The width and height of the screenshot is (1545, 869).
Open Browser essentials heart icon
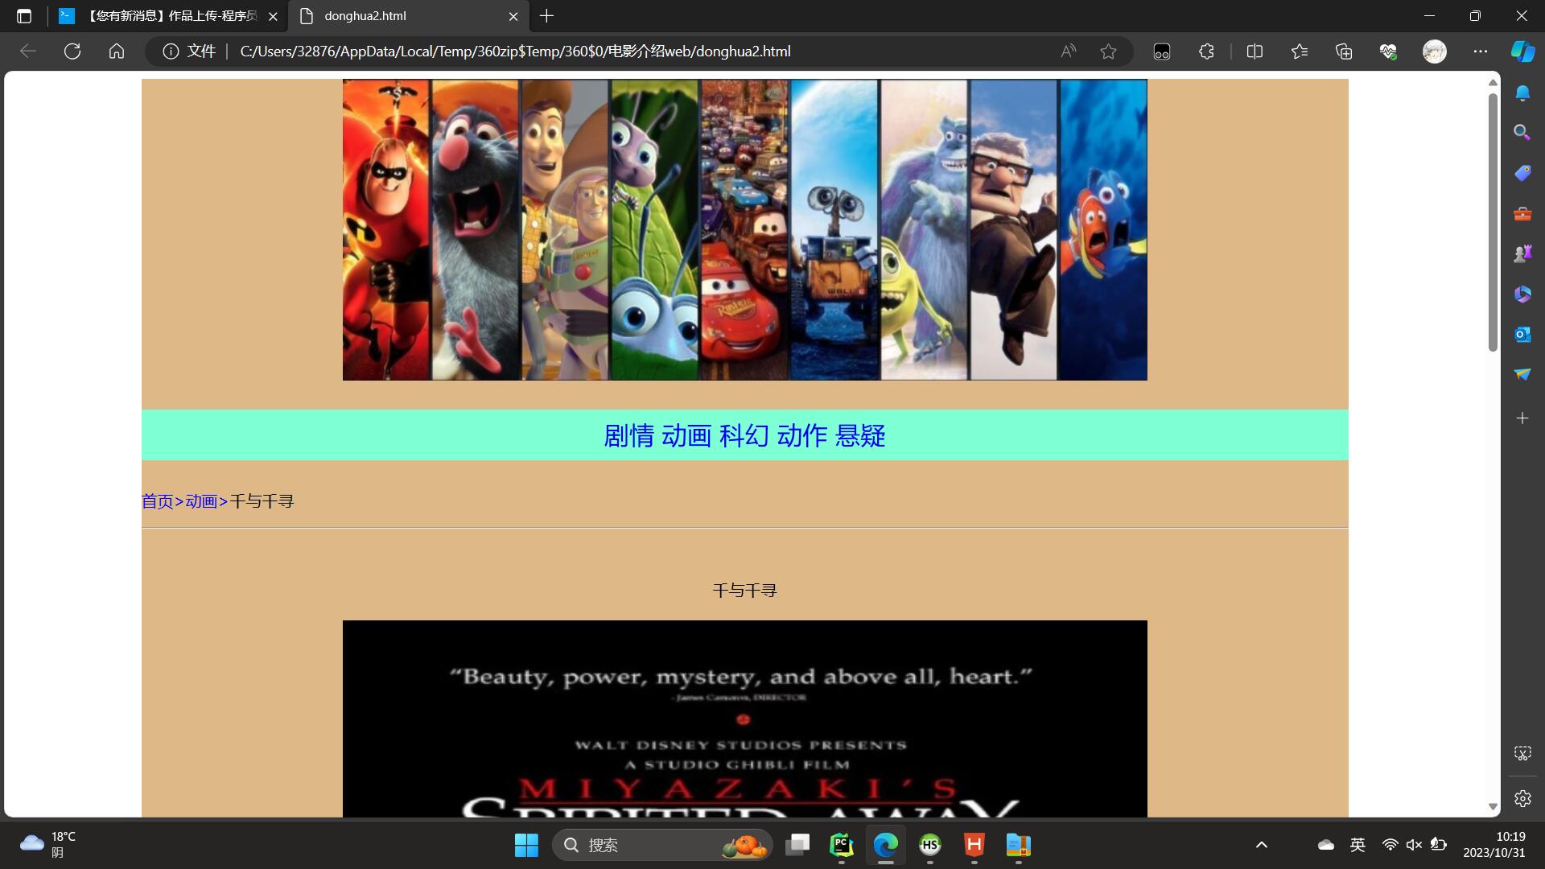(1388, 51)
